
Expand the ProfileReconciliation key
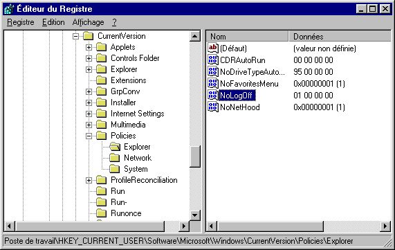89,180
